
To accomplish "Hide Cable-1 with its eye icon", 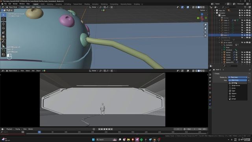I will point(245,21).
